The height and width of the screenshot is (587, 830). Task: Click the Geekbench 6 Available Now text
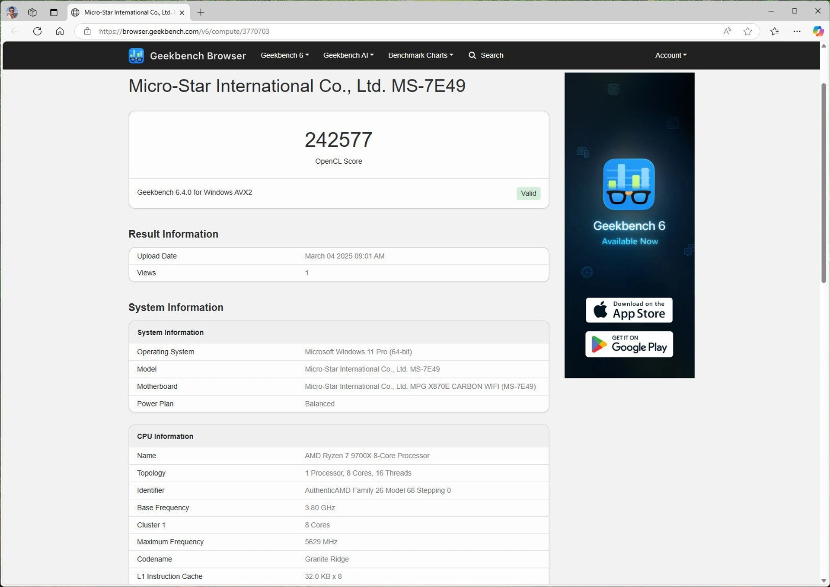(629, 233)
